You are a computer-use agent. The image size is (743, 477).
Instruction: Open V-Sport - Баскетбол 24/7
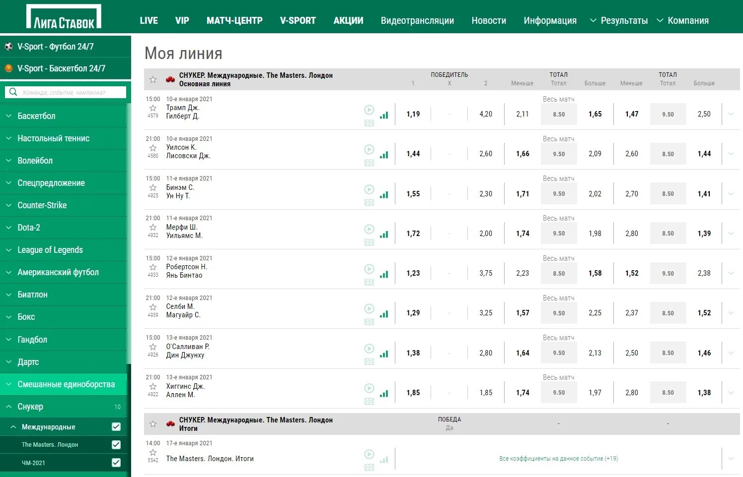click(66, 68)
